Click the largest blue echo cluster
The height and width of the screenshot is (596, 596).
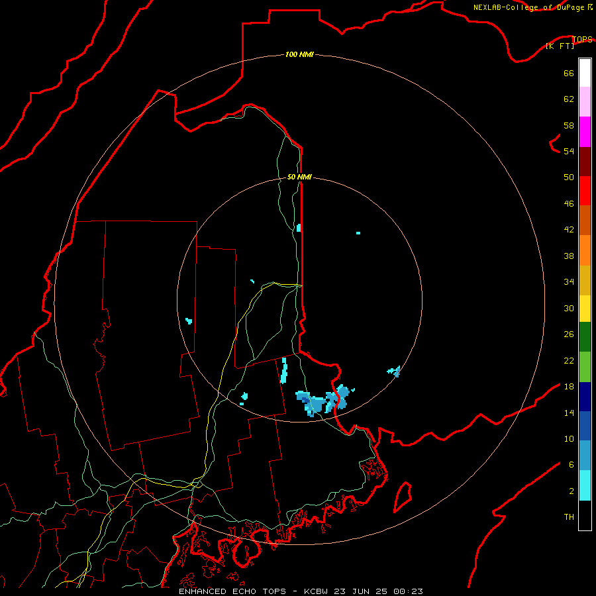[x=323, y=401]
